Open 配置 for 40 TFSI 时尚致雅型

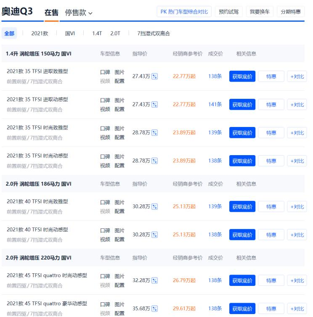point(119,211)
